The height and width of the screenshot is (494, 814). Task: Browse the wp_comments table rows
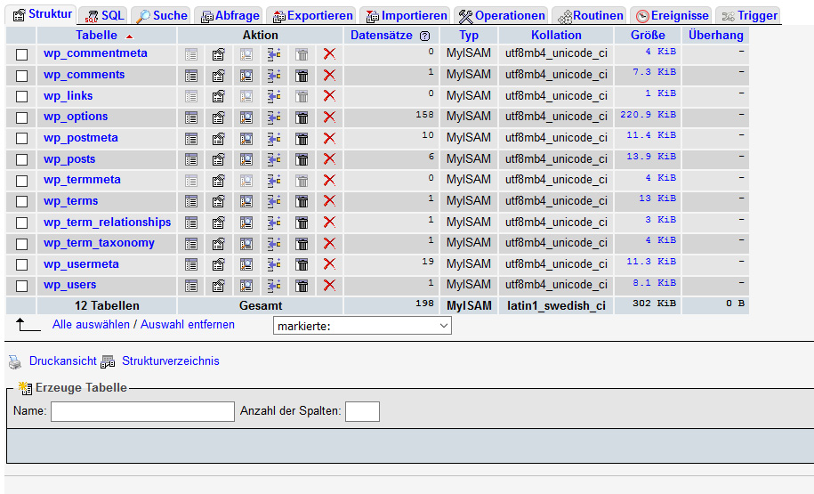tap(191, 76)
